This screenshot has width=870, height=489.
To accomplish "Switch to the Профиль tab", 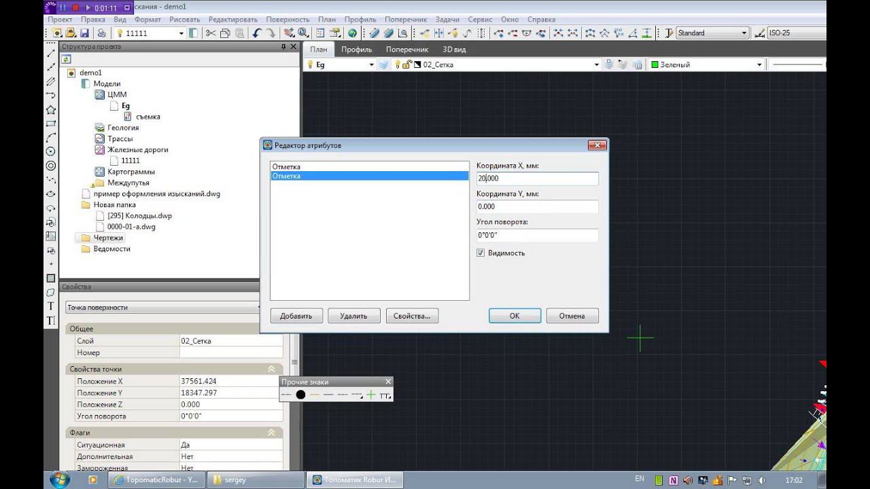I will (x=356, y=49).
